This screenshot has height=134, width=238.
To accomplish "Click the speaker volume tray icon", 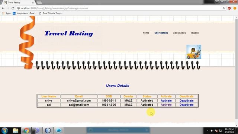I will click(x=212, y=131).
